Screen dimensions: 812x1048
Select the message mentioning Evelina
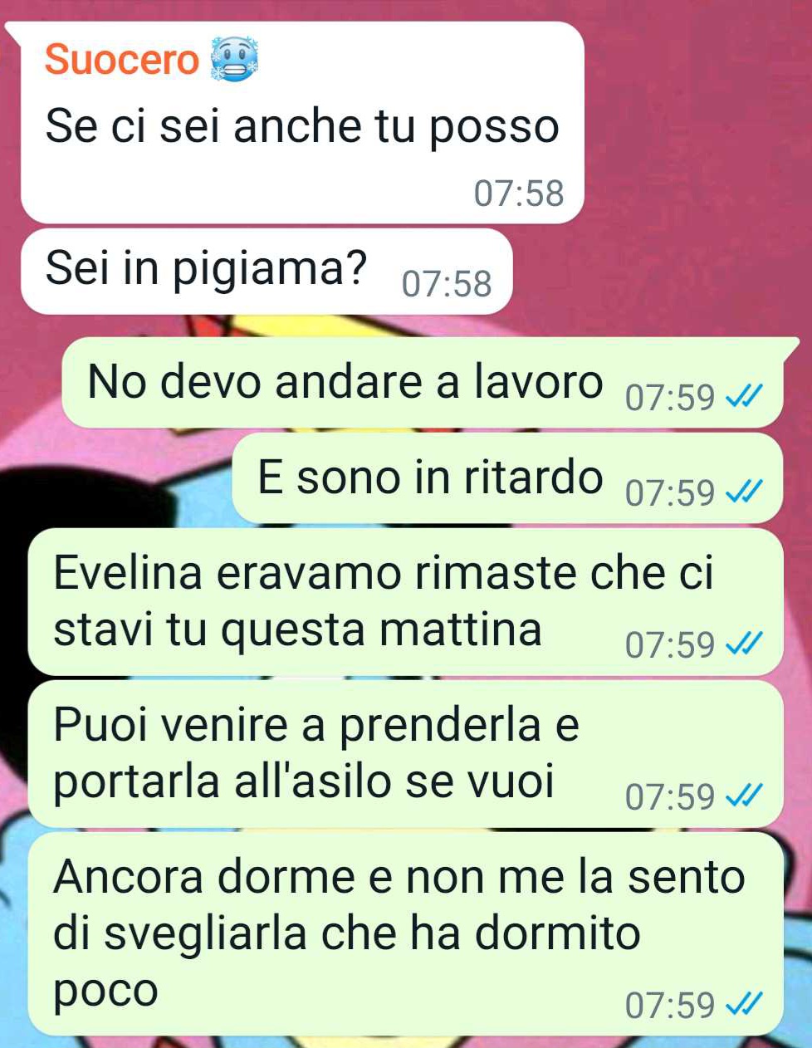[405, 601]
